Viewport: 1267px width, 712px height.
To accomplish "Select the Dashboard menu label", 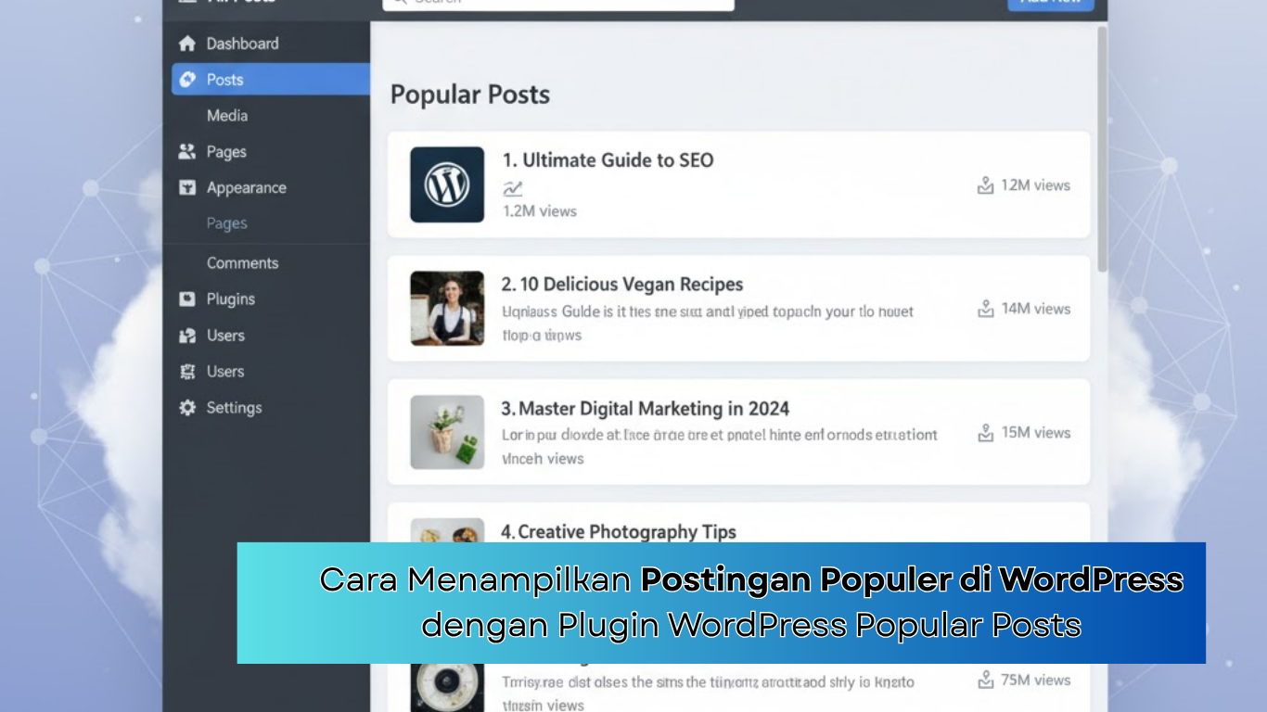I will tap(242, 44).
